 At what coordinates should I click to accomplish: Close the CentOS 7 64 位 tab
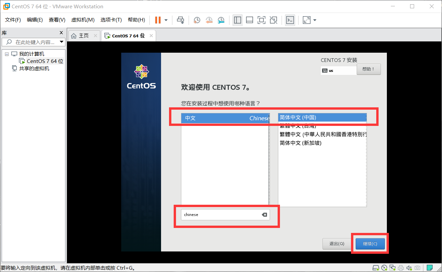pyautogui.click(x=151, y=36)
